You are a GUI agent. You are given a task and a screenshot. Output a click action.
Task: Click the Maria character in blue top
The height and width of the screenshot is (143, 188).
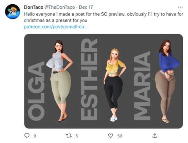point(167,81)
